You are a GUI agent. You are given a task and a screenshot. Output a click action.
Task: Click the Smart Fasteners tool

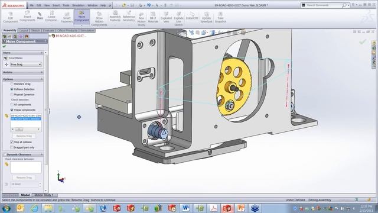[67, 17]
